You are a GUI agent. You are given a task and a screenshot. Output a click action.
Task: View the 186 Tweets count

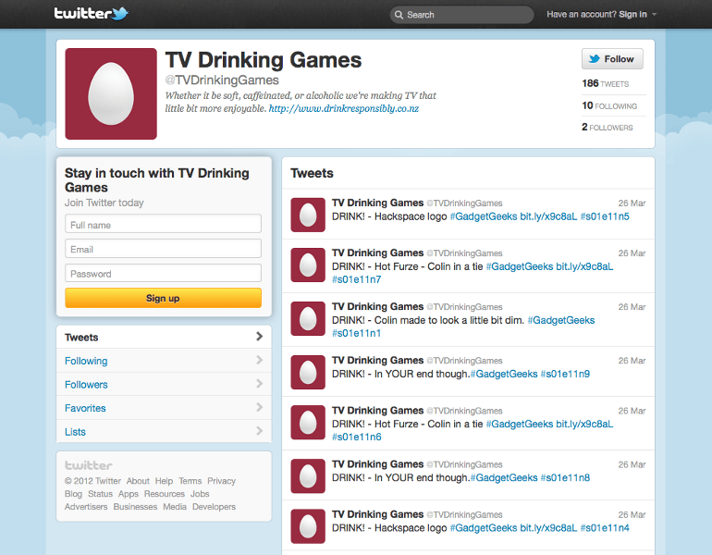click(x=606, y=83)
